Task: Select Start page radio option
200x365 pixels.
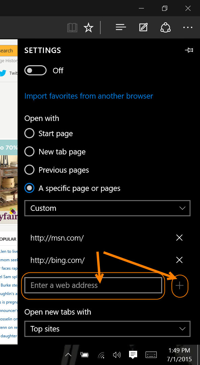Action: [29, 133]
